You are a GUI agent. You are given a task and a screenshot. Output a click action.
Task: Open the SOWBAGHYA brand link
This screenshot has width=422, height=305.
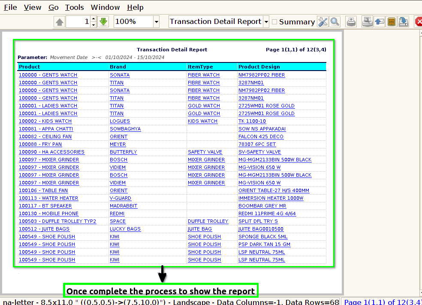125,129
